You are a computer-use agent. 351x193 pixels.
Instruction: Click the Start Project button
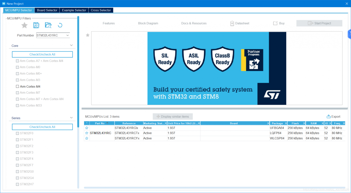319,23
